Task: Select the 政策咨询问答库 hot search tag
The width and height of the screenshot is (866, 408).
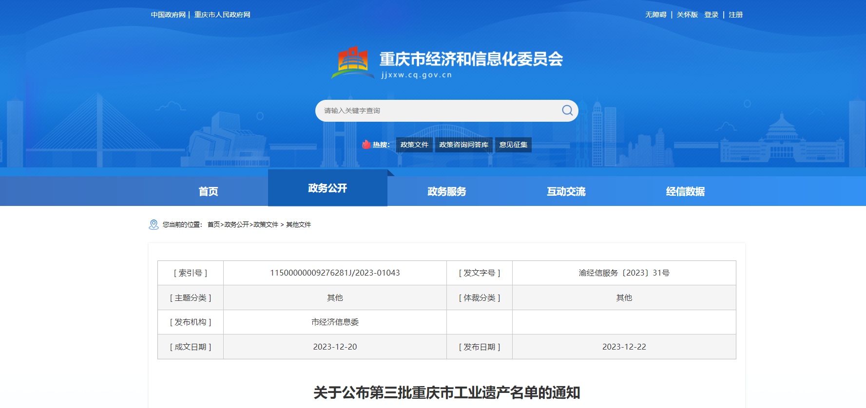Action: click(463, 145)
